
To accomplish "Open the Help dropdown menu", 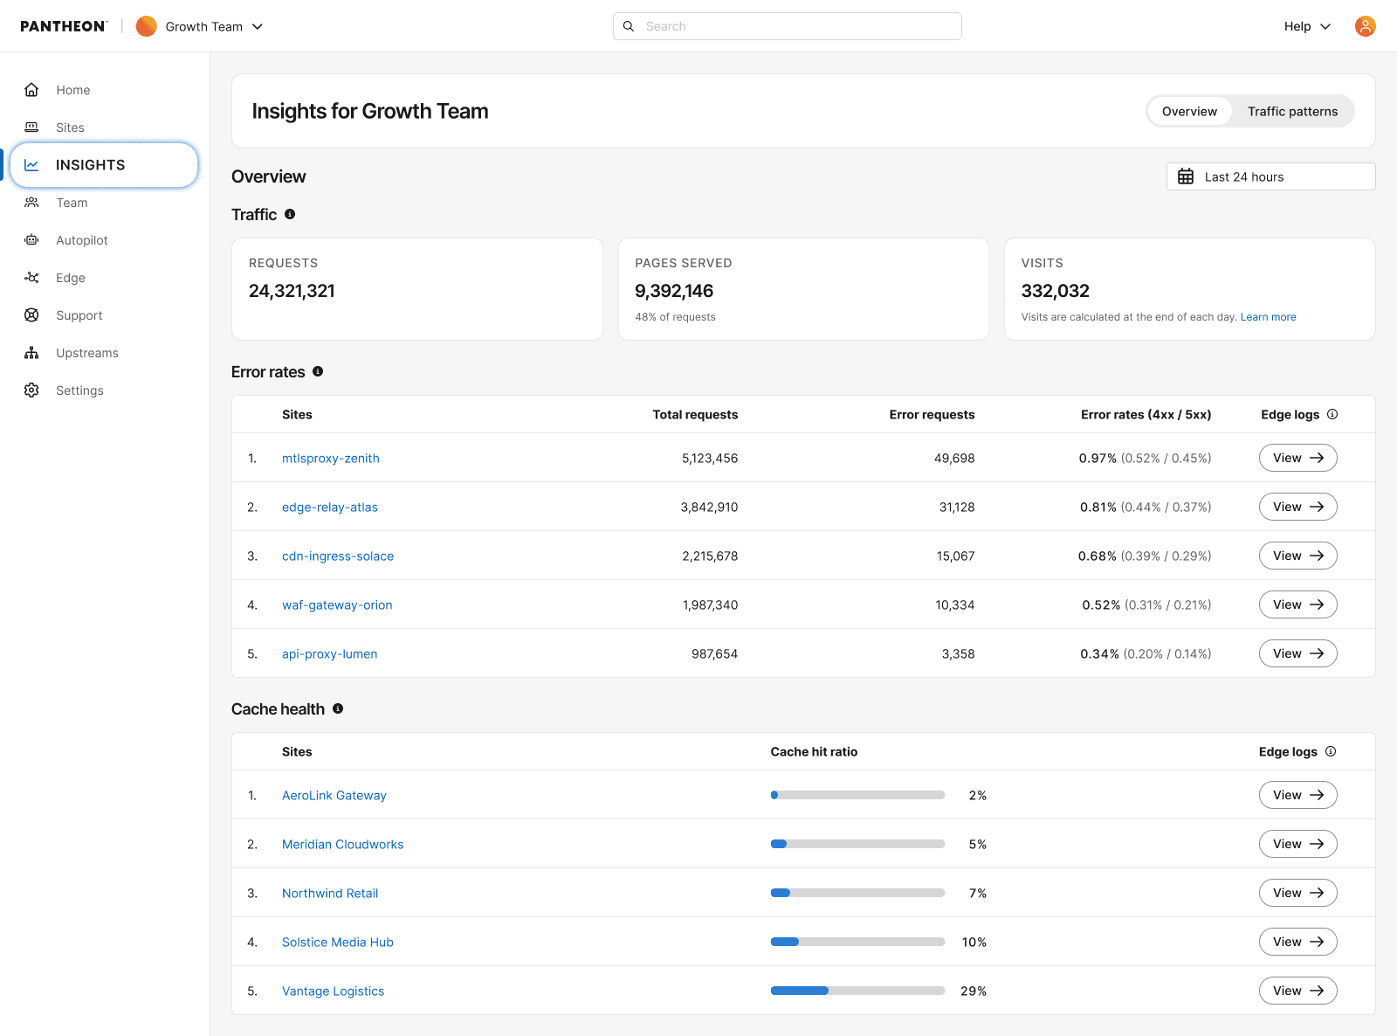I will click(x=1307, y=26).
